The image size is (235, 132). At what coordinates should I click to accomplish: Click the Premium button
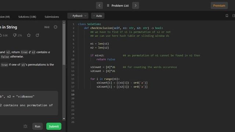pyautogui.click(x=219, y=5)
